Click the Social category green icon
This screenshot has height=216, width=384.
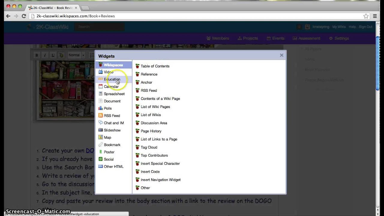(100, 159)
